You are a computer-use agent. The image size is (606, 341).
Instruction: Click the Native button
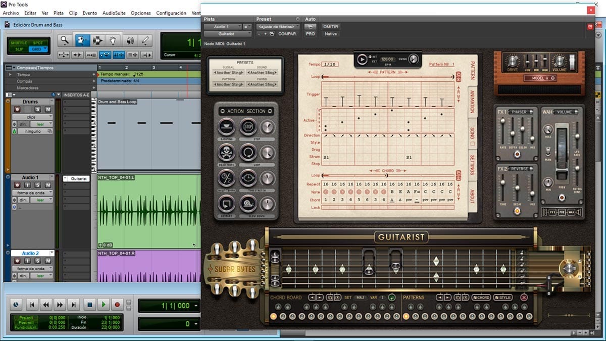(331, 34)
